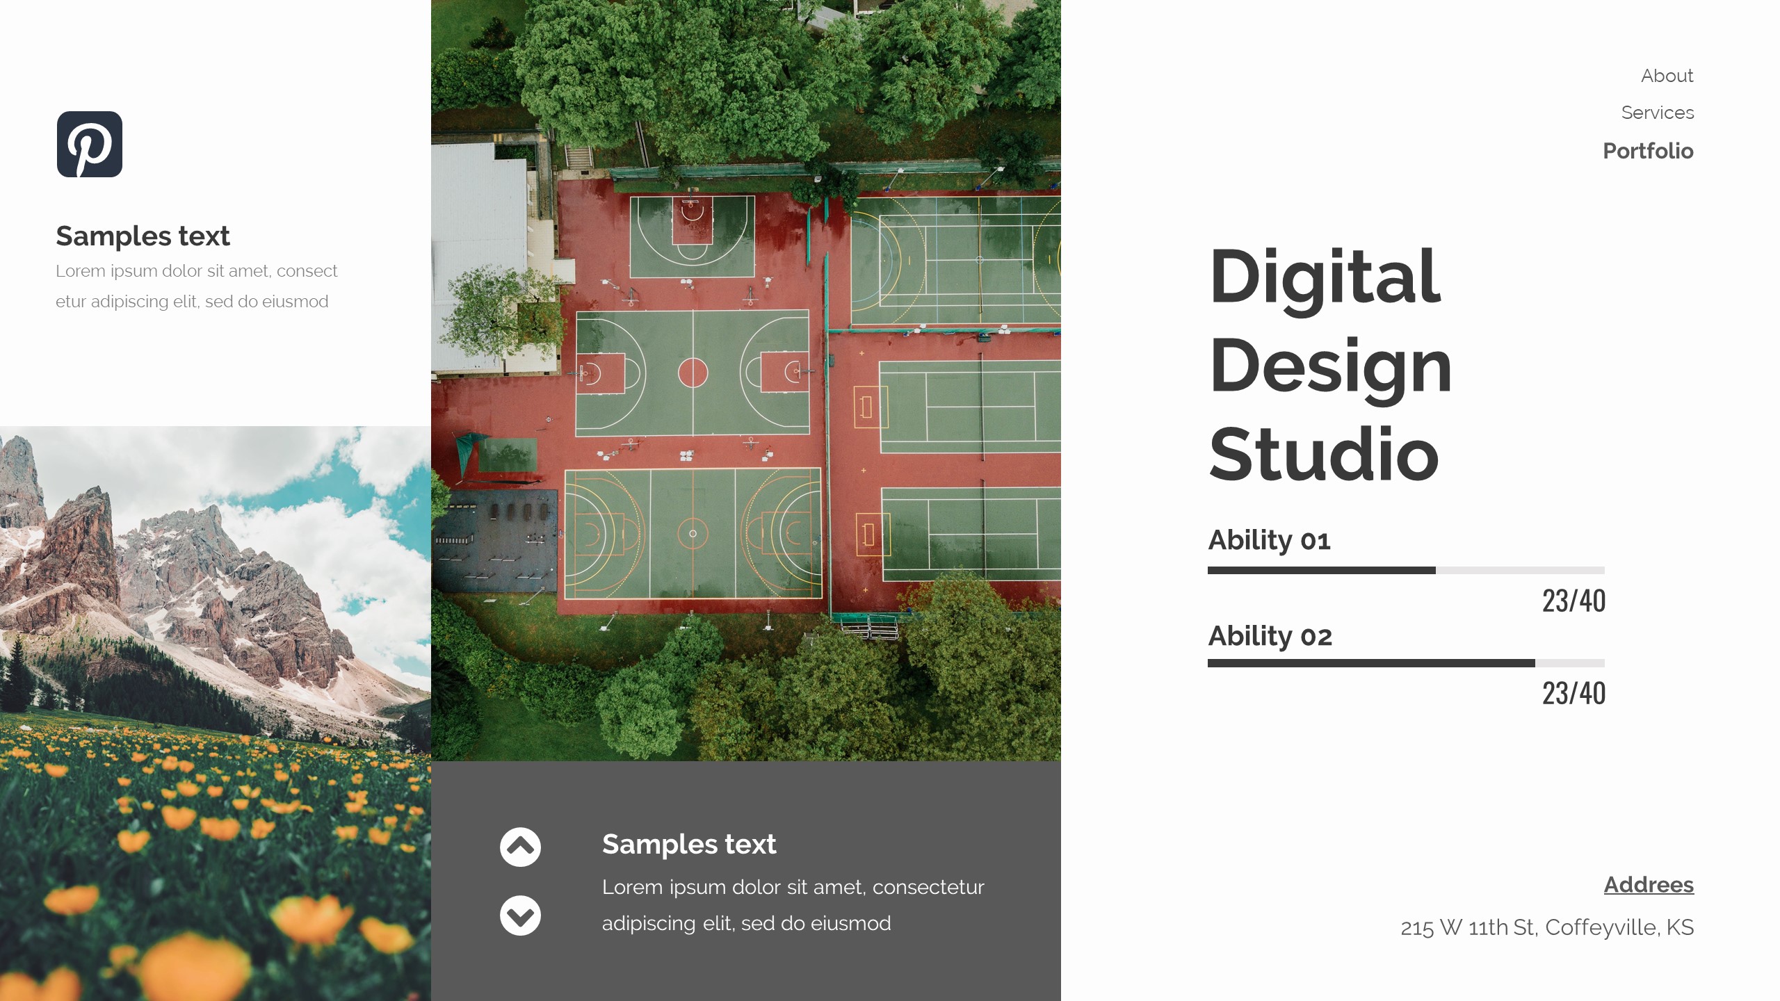The width and height of the screenshot is (1780, 1001).
Task: Switch to the Services section
Action: point(1658,113)
